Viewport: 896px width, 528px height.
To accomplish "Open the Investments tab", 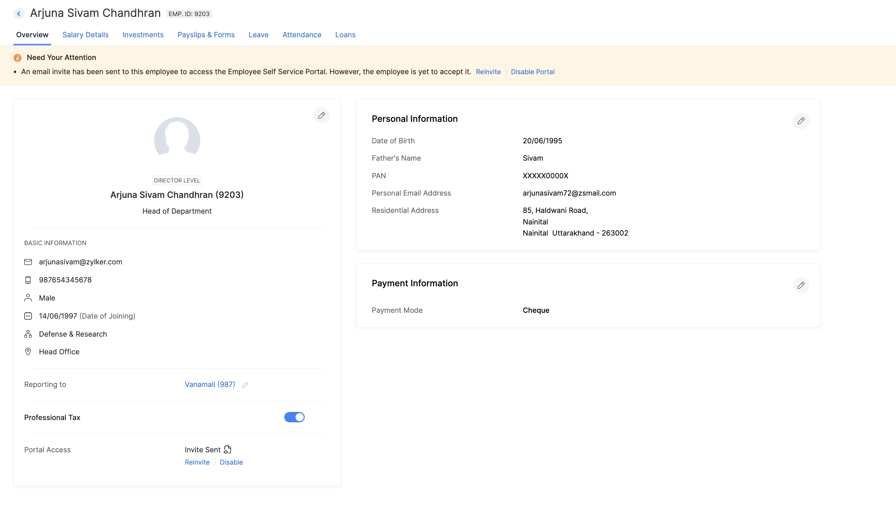I will 143,35.
